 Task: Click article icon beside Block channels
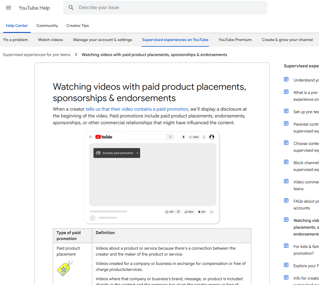click(286, 162)
